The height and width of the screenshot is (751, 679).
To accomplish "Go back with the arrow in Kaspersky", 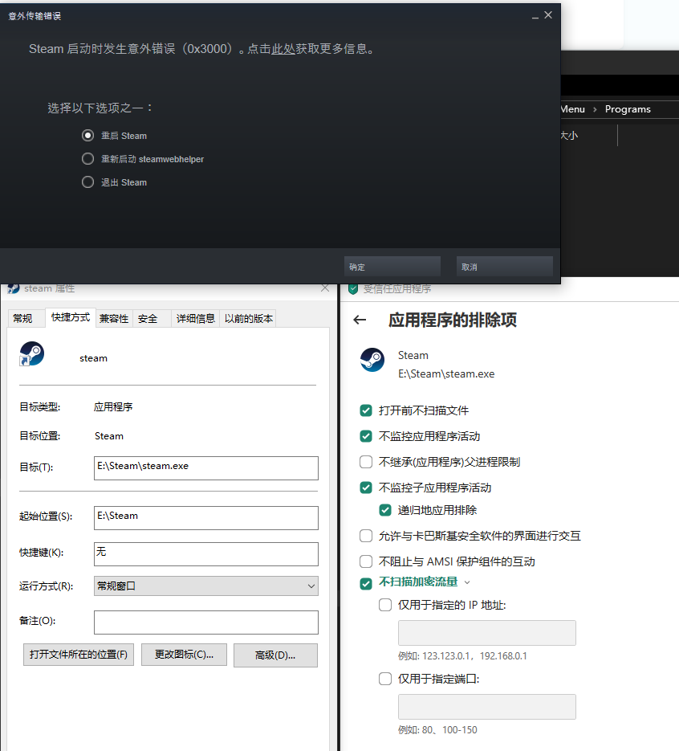I will 360,320.
